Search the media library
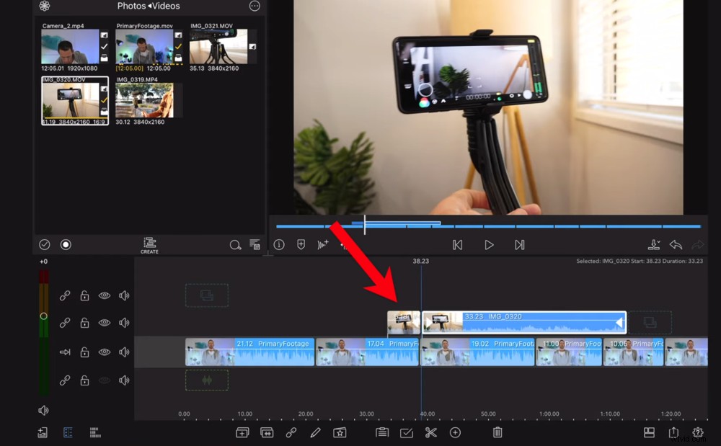This screenshot has height=446, width=721. (235, 245)
